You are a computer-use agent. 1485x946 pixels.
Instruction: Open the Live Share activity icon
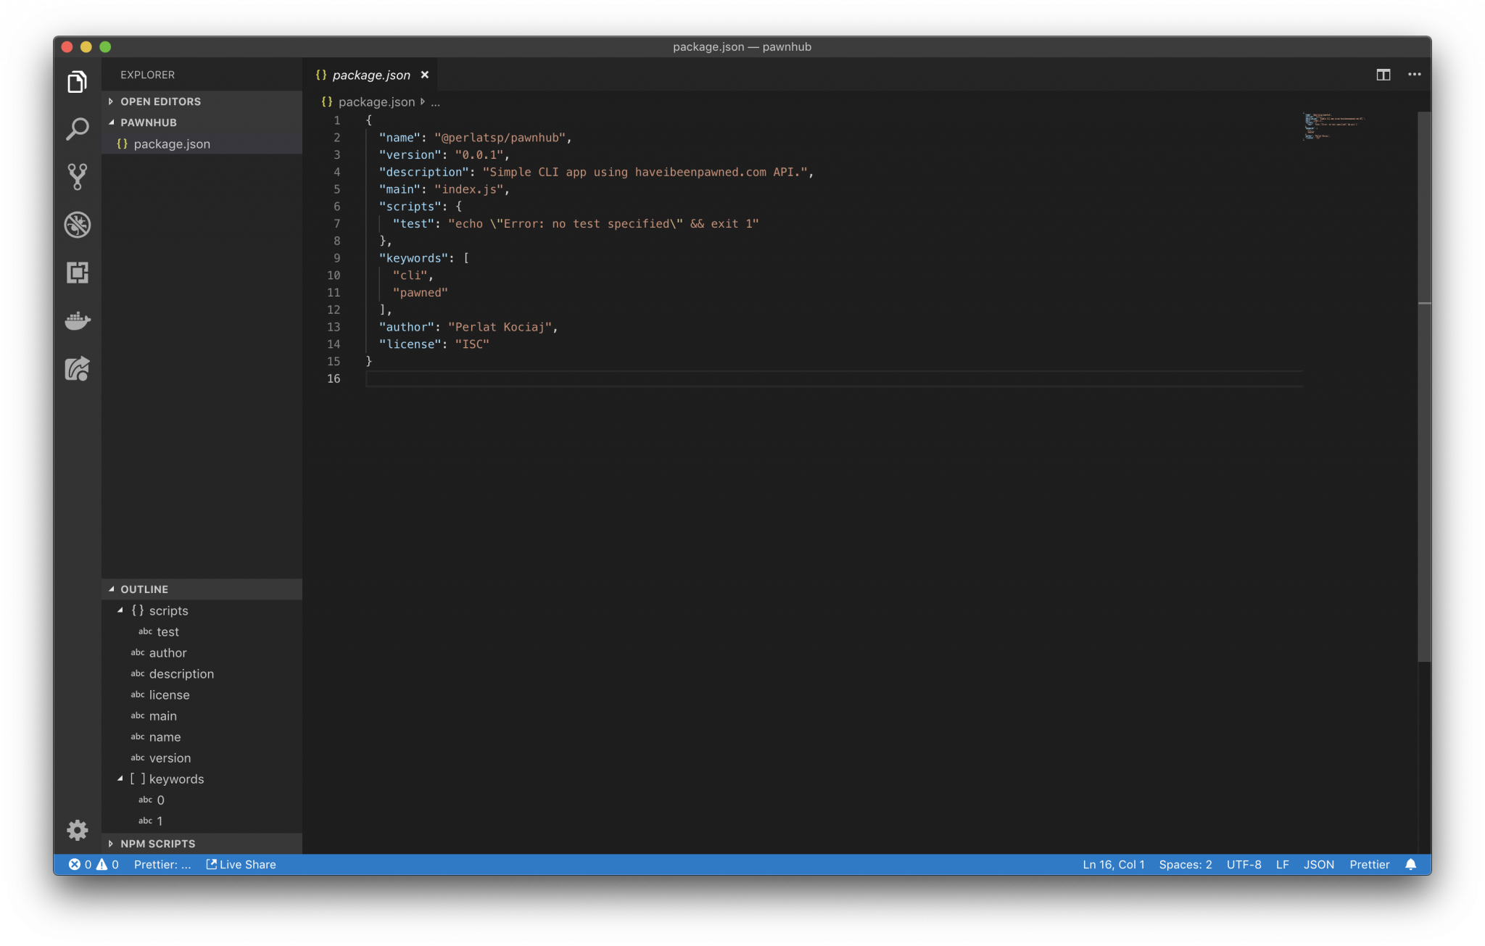tap(77, 368)
